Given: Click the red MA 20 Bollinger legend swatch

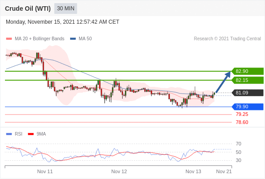Looking at the screenshot, I should [9, 39].
